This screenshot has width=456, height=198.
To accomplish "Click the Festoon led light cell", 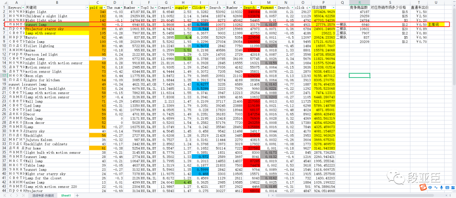I will pos(57,54).
